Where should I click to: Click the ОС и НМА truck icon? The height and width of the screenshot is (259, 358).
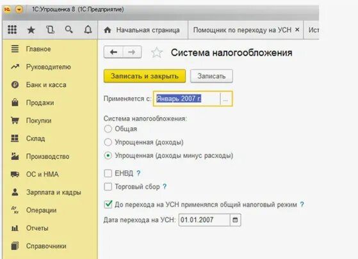(x=15, y=175)
